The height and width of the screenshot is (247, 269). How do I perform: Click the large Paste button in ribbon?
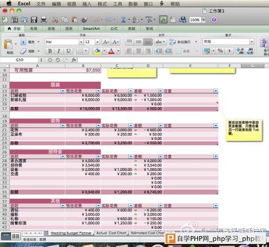8,44
